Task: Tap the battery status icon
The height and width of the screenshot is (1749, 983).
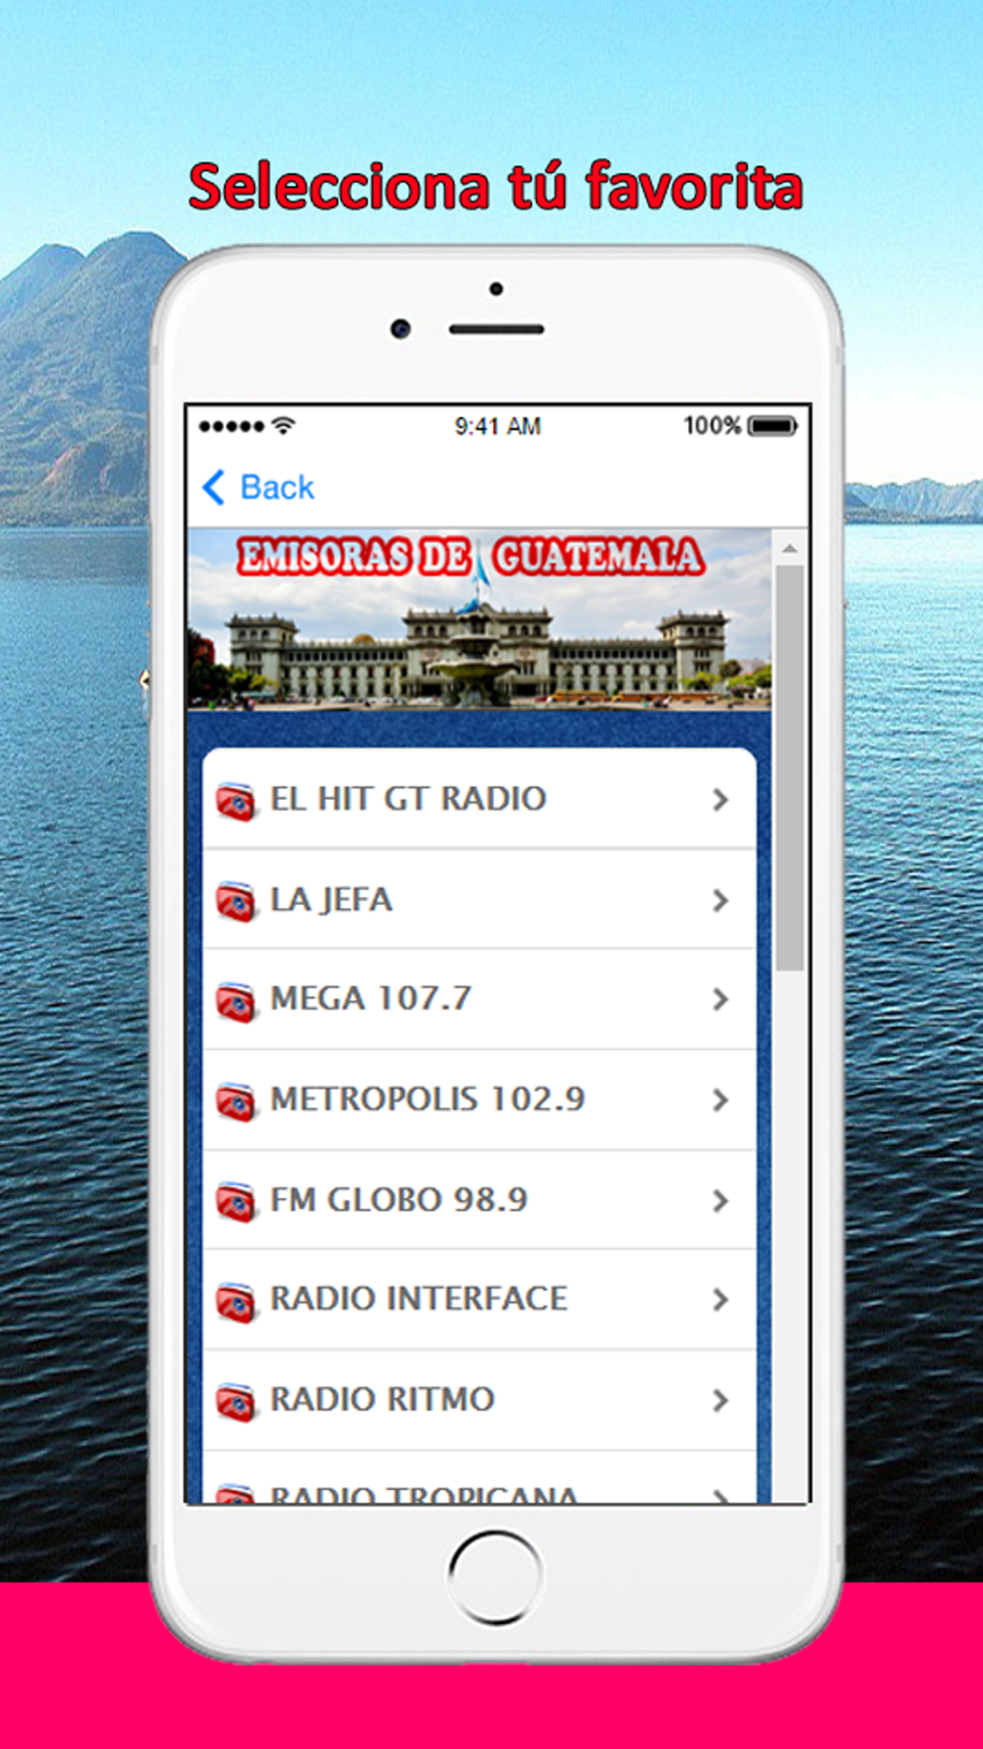Action: click(773, 426)
